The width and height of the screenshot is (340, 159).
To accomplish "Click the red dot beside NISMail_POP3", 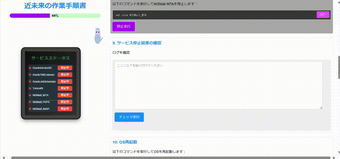I will [x=30, y=102].
